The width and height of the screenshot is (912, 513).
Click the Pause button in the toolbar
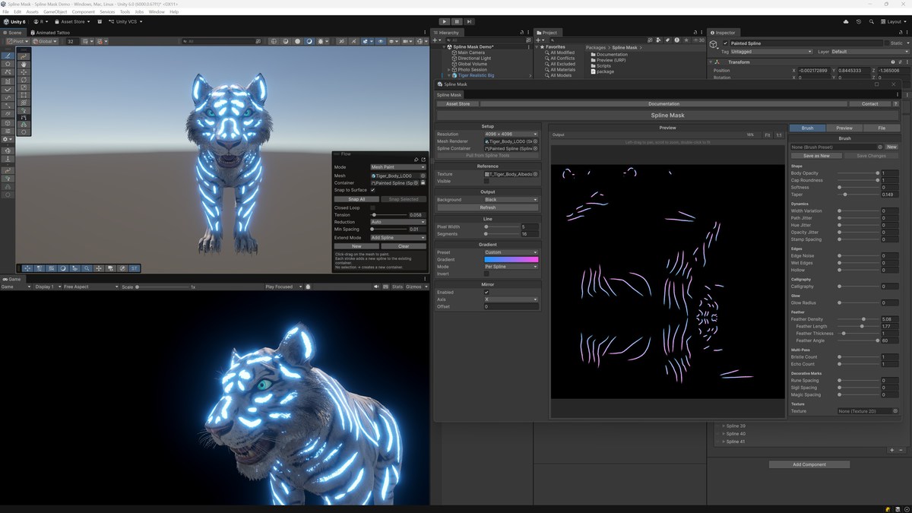[457, 22]
